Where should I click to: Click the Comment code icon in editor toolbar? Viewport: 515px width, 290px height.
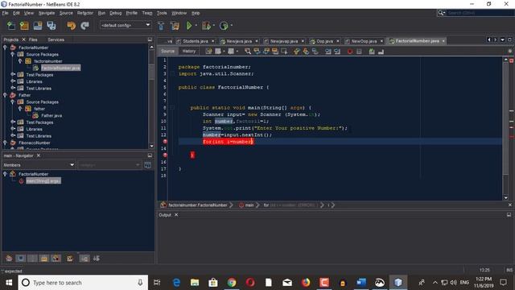[x=372, y=52]
